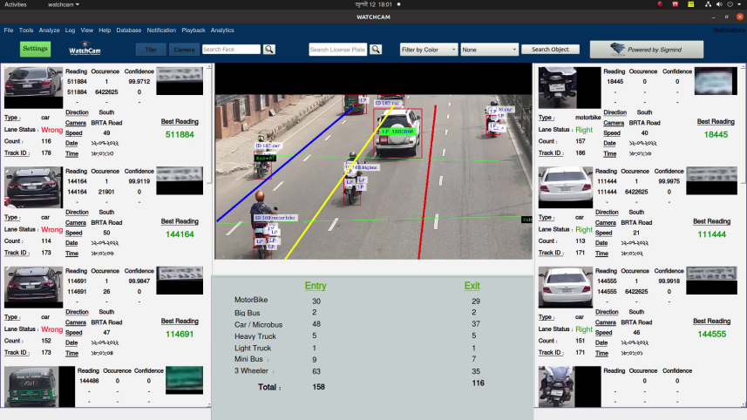Click the Search Object button

coord(551,50)
